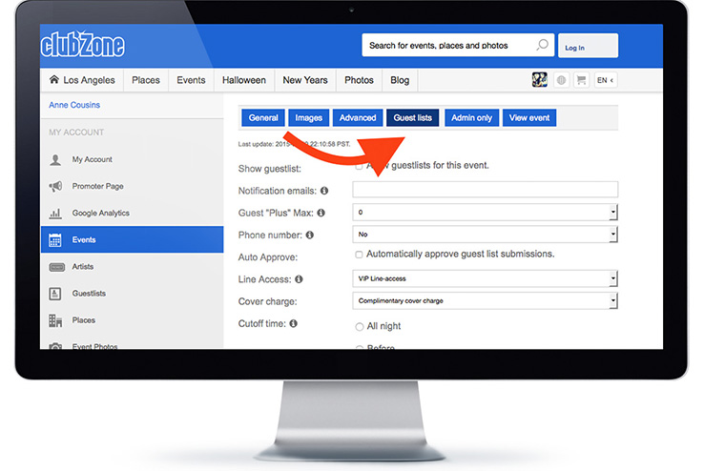This screenshot has width=704, height=471.
Task: Click the Events calendar icon in sidebar
Action: coord(55,240)
